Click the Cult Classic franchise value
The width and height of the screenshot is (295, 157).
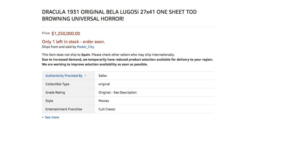(107, 109)
